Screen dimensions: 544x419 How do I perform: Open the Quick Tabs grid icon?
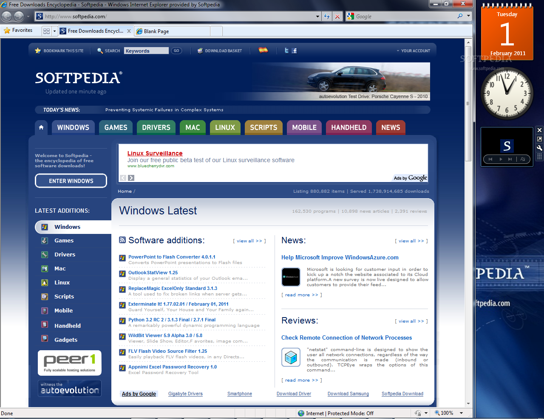[46, 31]
